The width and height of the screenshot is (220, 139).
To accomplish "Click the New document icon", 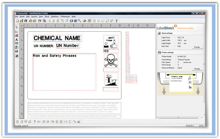I will point(18,21).
